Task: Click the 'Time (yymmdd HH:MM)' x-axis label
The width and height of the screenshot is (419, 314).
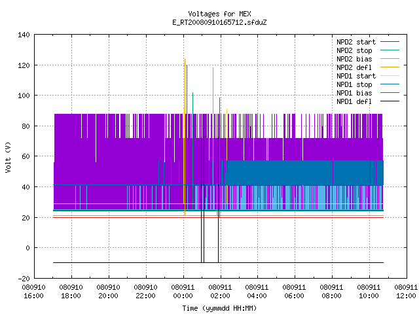Action: [219, 308]
